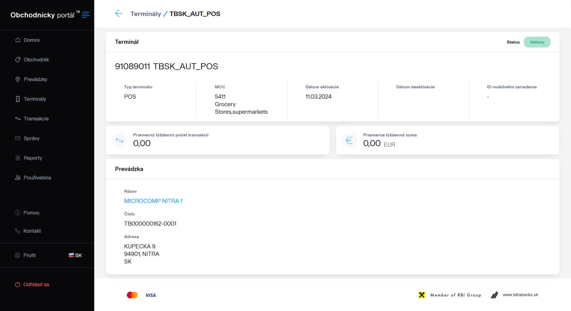Viewport: 571px width, 311px height.
Task: Open the Používatelia menu item
Action: pos(37,178)
